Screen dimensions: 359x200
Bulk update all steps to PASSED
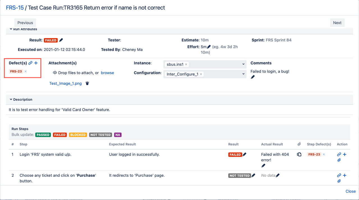tap(43, 135)
